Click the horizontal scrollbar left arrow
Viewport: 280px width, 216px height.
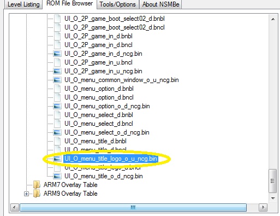tap(15, 207)
